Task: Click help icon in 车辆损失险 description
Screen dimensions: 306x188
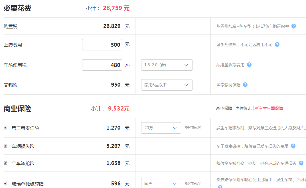Action: tap(293, 146)
